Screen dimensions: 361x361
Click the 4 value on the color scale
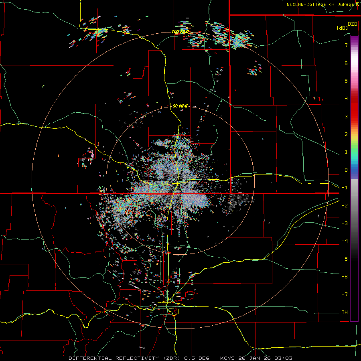[x=346, y=99]
